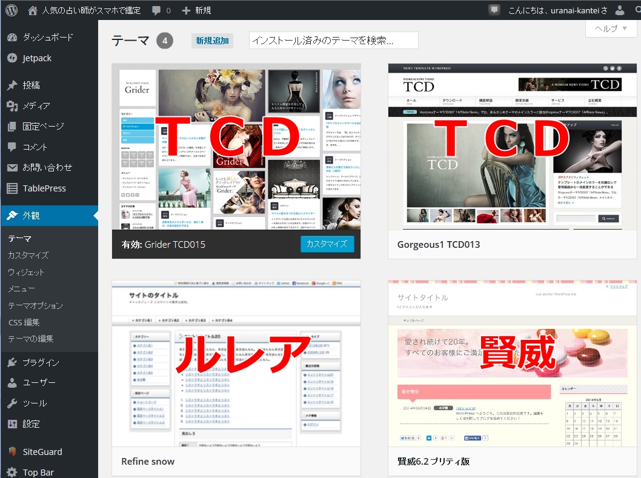Click the お問い合わせ envelope icon
The image size is (641, 478).
pyautogui.click(x=12, y=167)
